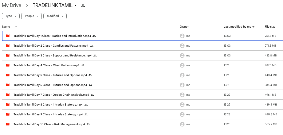
Task: Select Day 8 Class - Intraday Statergy file
Action: tap(48, 105)
